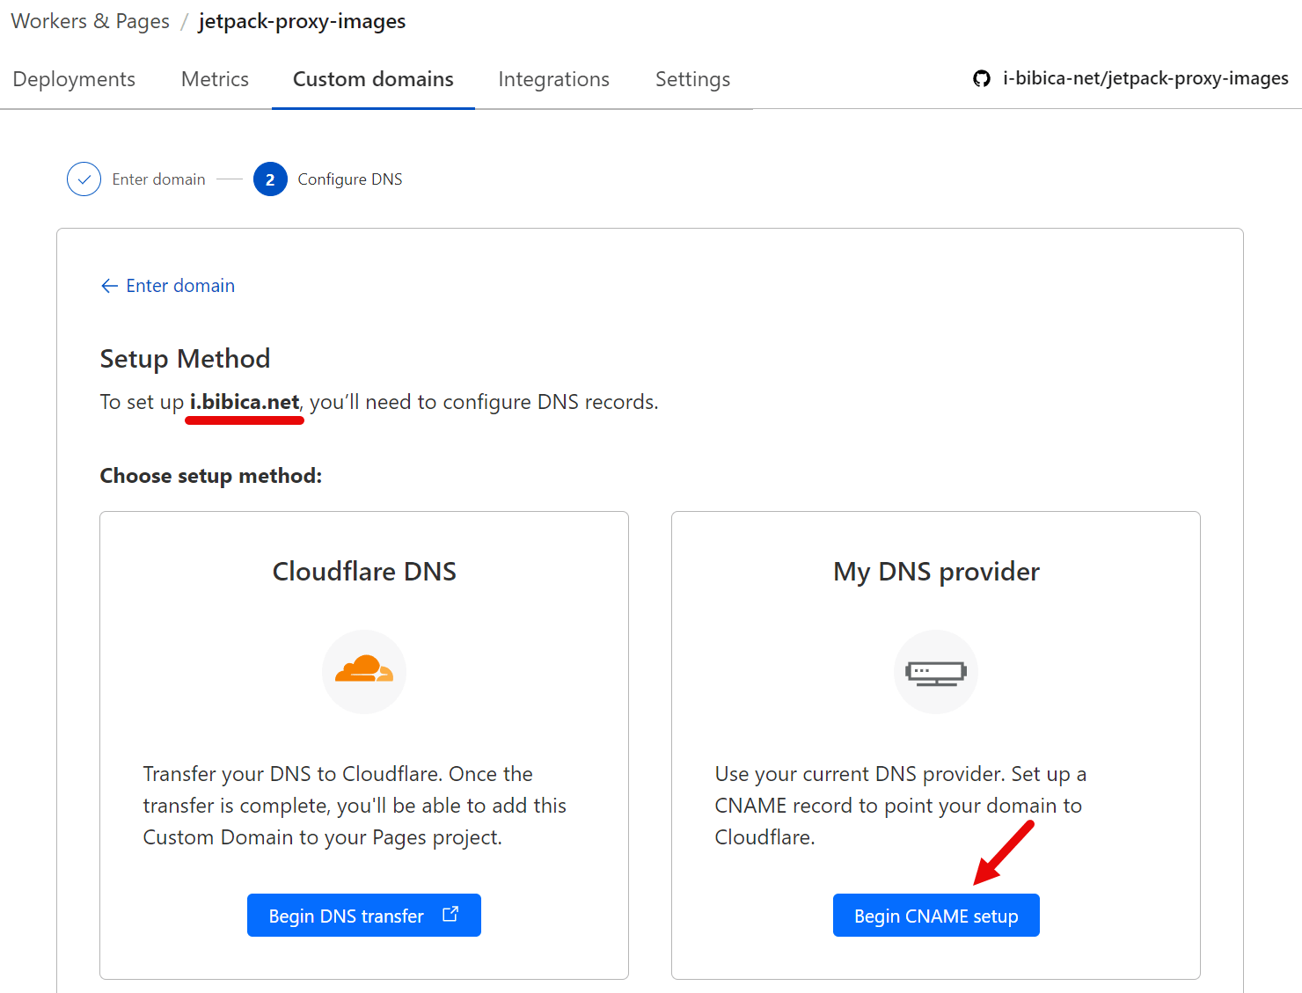Click the Cloudflare DNS card heading
The image size is (1302, 993).
[x=364, y=572]
